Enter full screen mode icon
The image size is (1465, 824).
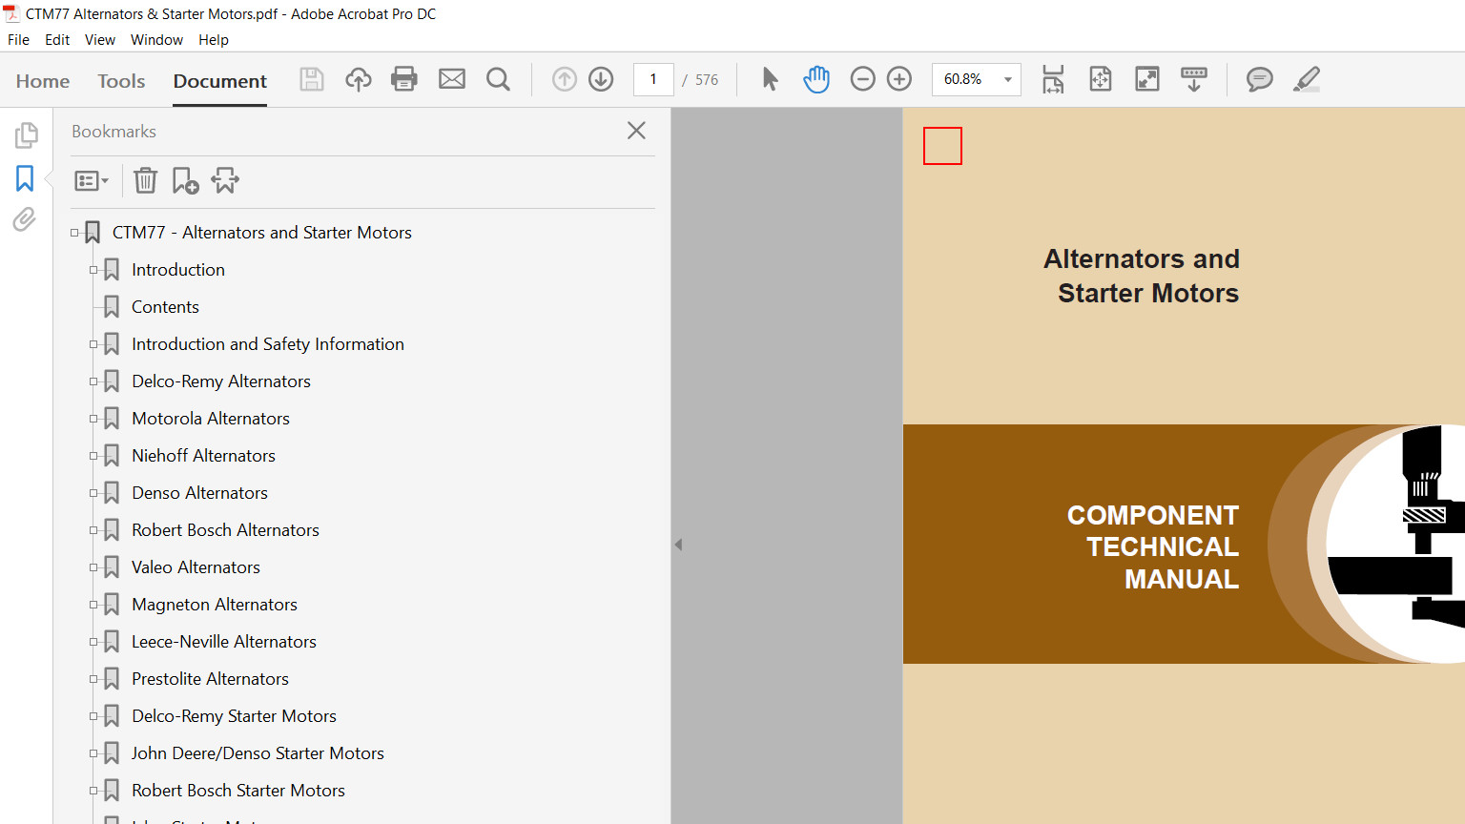[x=1147, y=79]
